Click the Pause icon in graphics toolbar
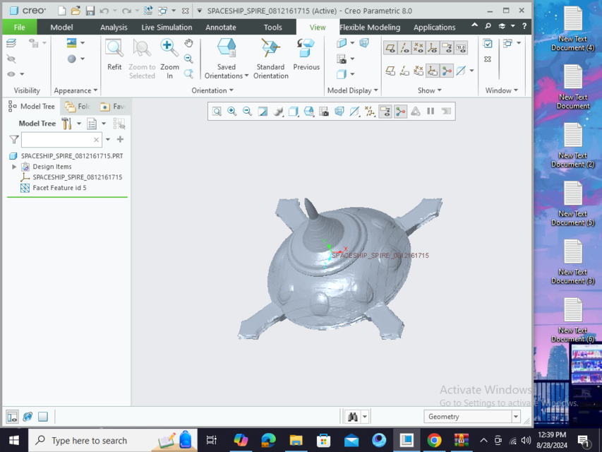 (x=431, y=111)
